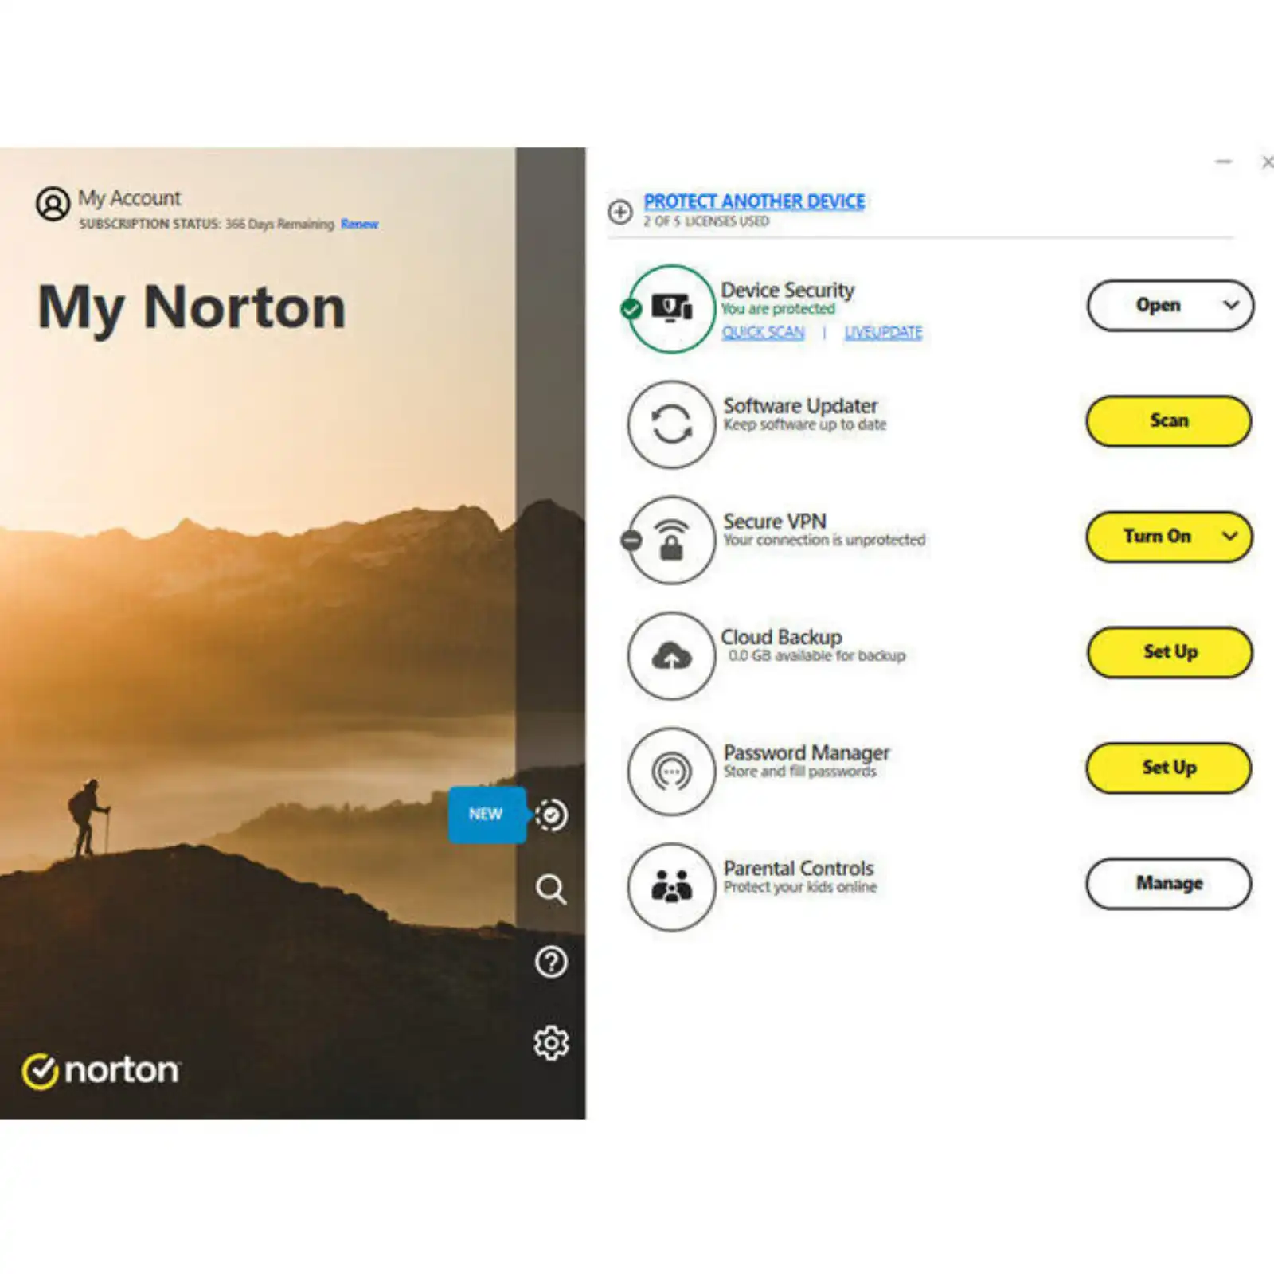Viewport: 1274px width, 1274px height.
Task: Open the Secure VPN lock icon
Action: click(671, 540)
